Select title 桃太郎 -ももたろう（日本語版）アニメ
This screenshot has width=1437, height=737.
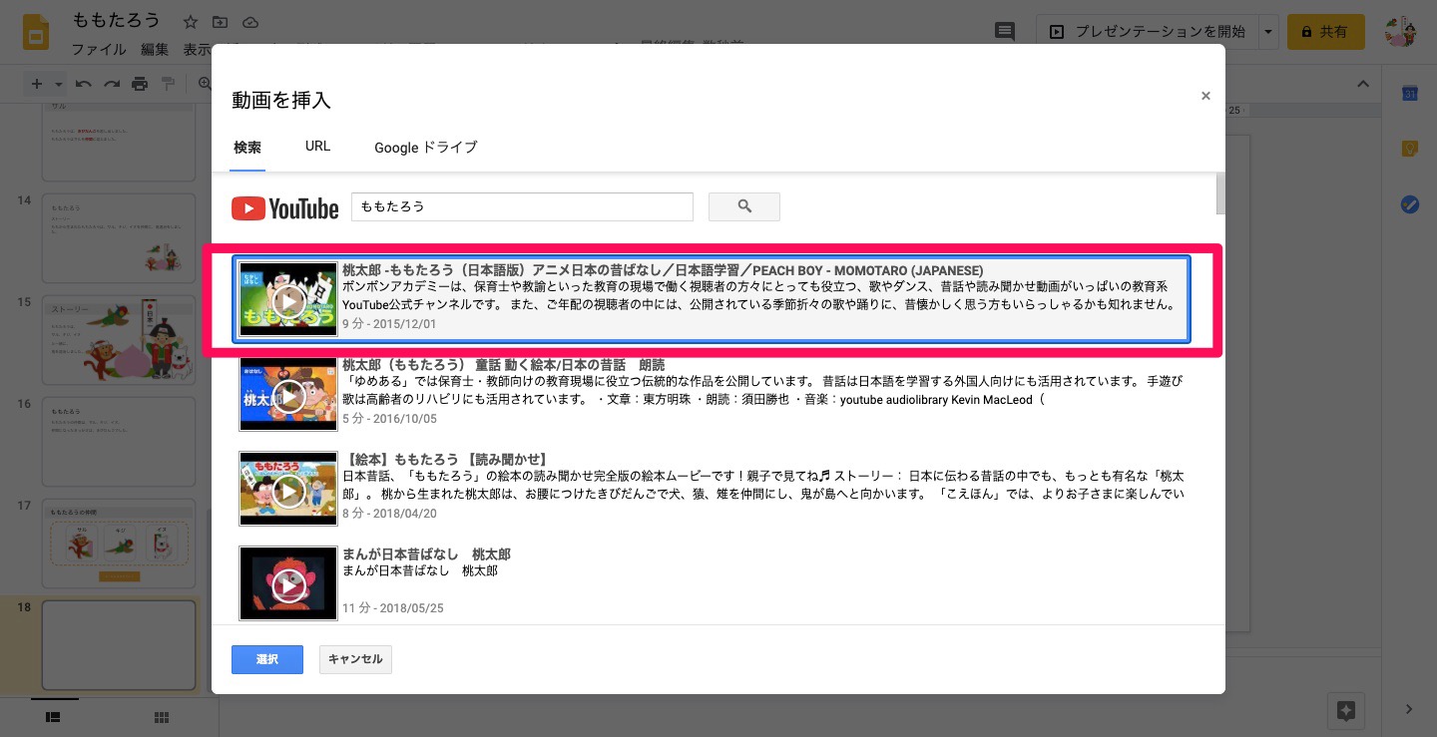point(663,270)
